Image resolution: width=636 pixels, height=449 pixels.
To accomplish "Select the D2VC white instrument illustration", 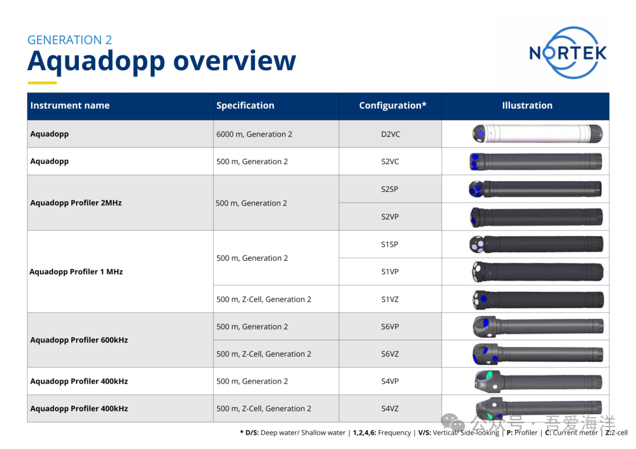I will 536,134.
